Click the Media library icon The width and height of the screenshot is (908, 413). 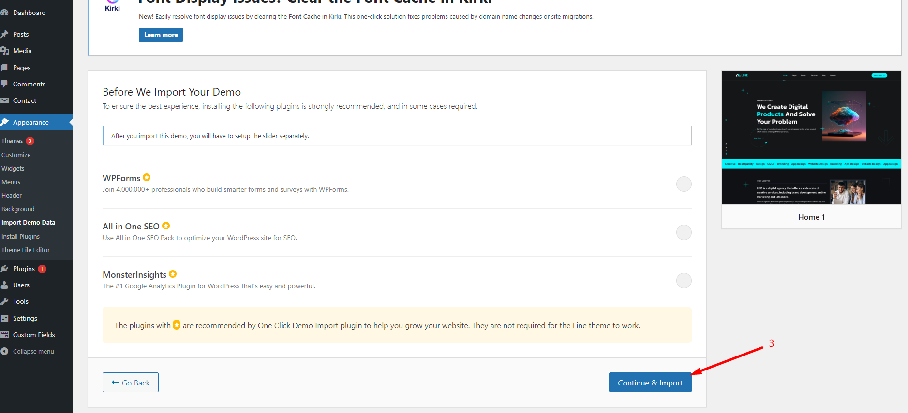4,51
